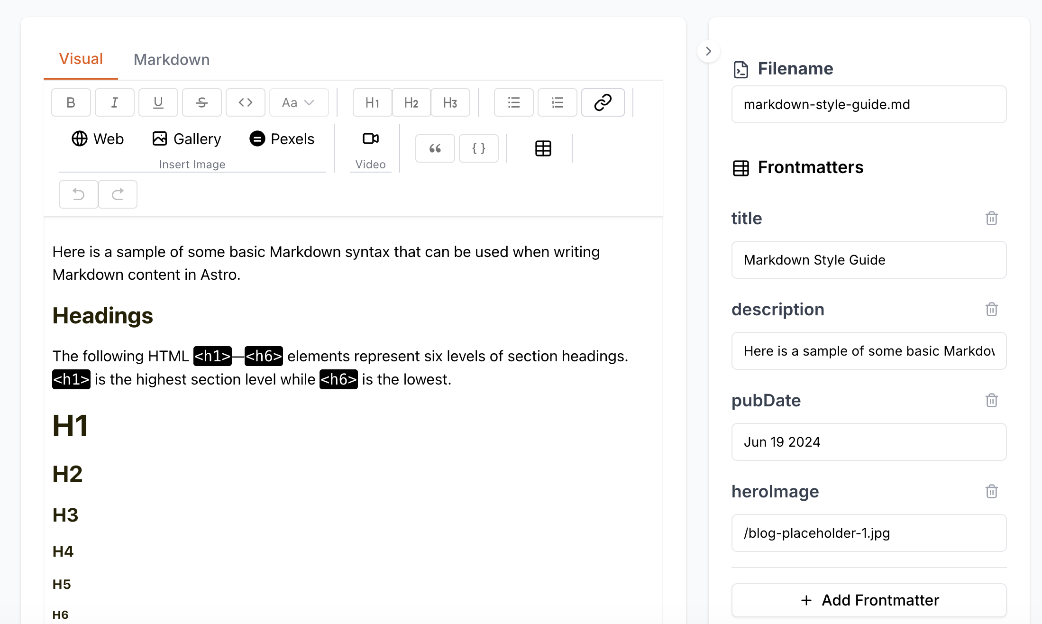Select the Visual editor tab
This screenshot has height=624, width=1042.
[x=81, y=59]
